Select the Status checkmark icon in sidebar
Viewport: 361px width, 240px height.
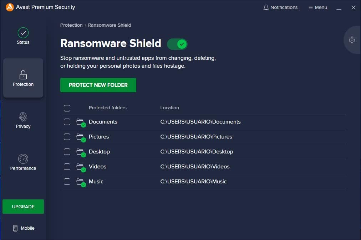tap(23, 32)
